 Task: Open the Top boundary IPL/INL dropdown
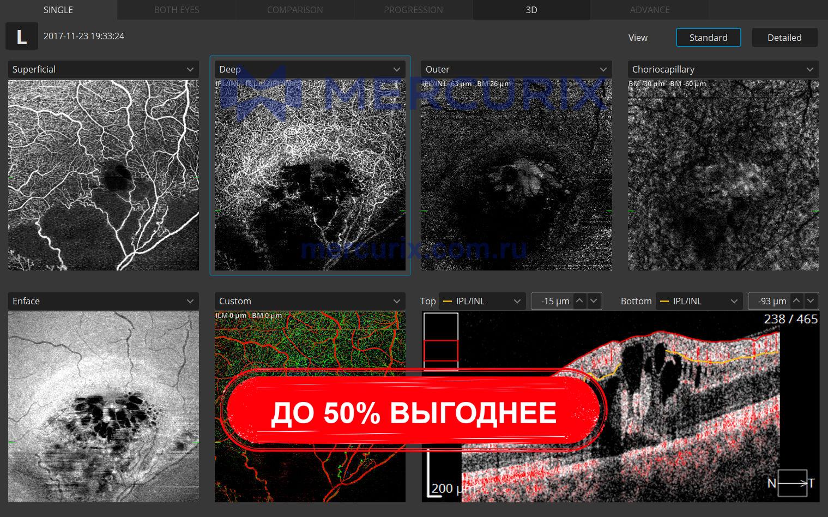(482, 301)
